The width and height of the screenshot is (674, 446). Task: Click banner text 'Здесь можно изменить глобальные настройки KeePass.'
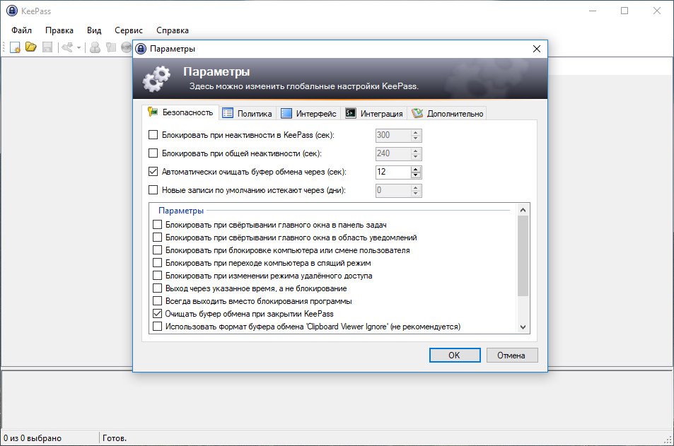[x=304, y=86]
